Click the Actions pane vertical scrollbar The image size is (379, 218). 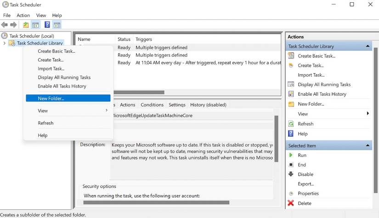click(376, 120)
